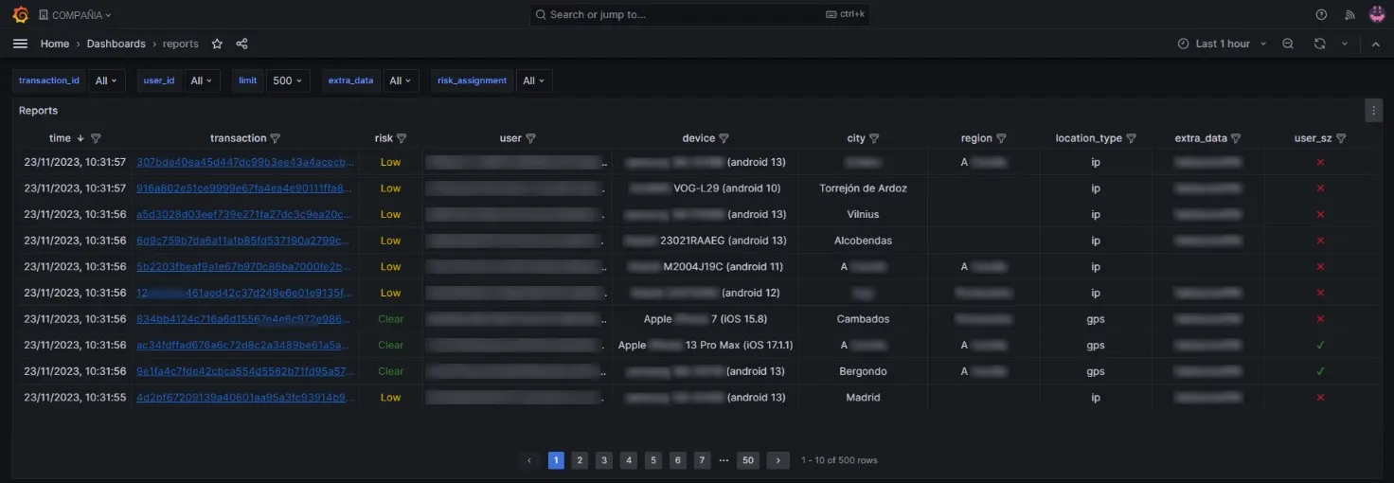This screenshot has width=1394, height=483.
Task: Open the limit 500 dropdown
Action: point(288,80)
